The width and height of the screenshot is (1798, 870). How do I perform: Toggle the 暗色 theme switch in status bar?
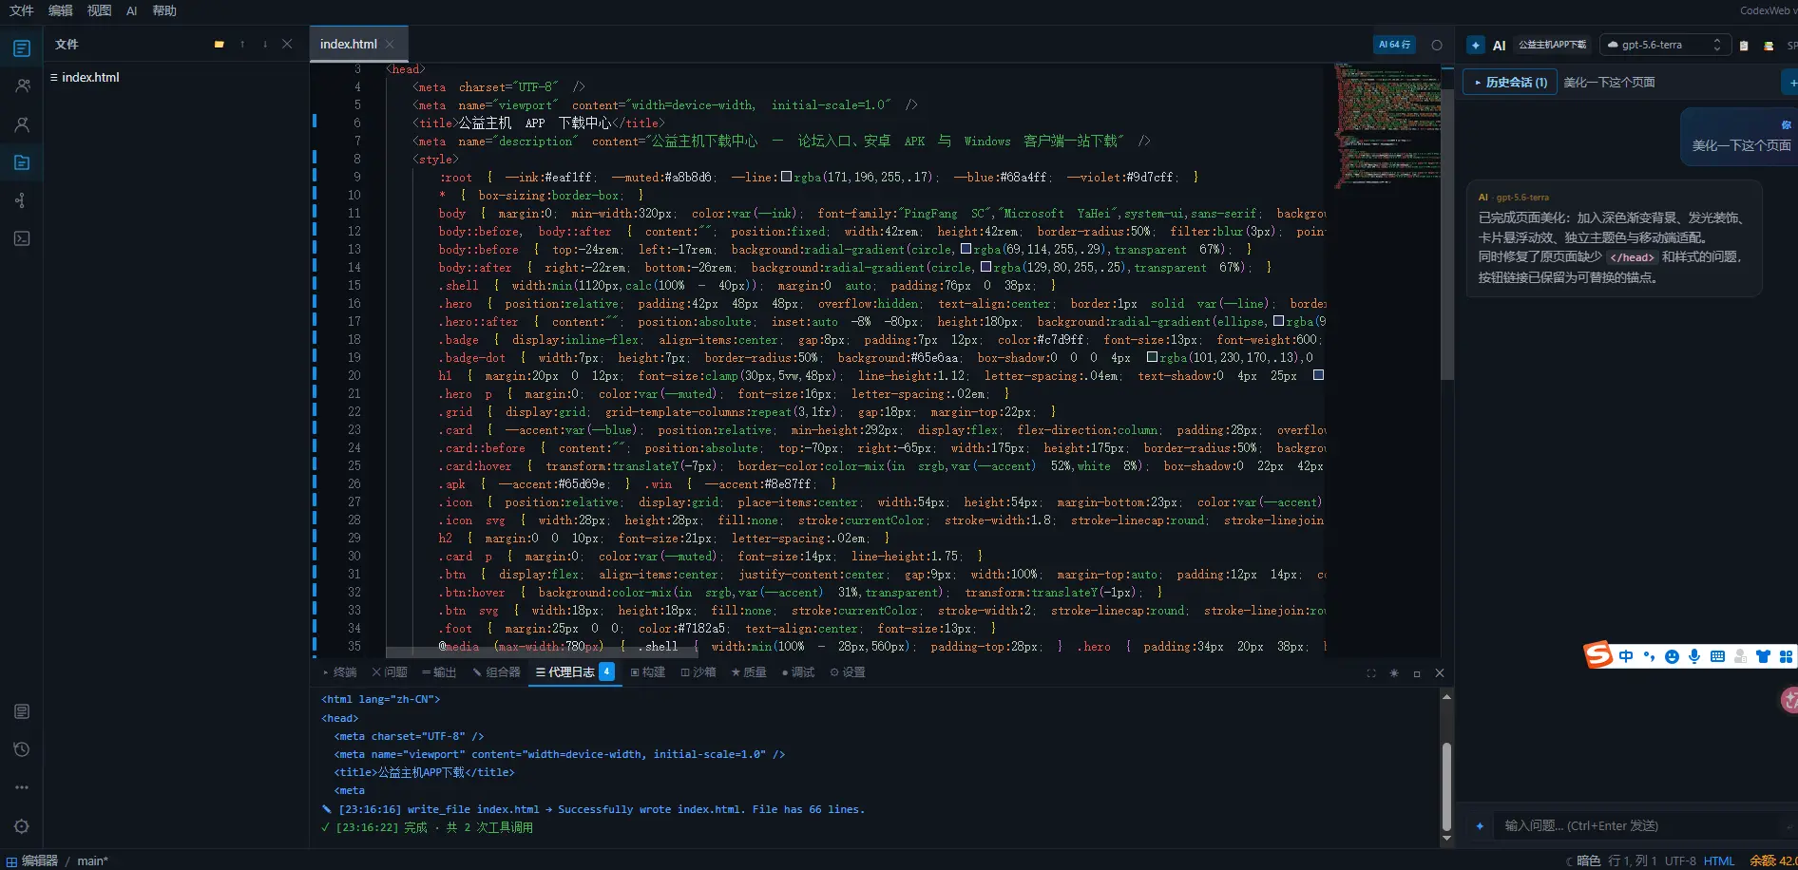[x=1583, y=861]
